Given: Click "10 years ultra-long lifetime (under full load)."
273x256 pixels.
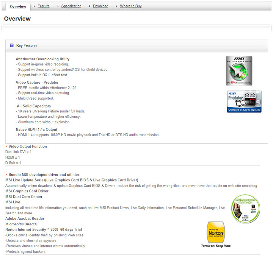Looking at the screenshot, I should click(x=50, y=111).
